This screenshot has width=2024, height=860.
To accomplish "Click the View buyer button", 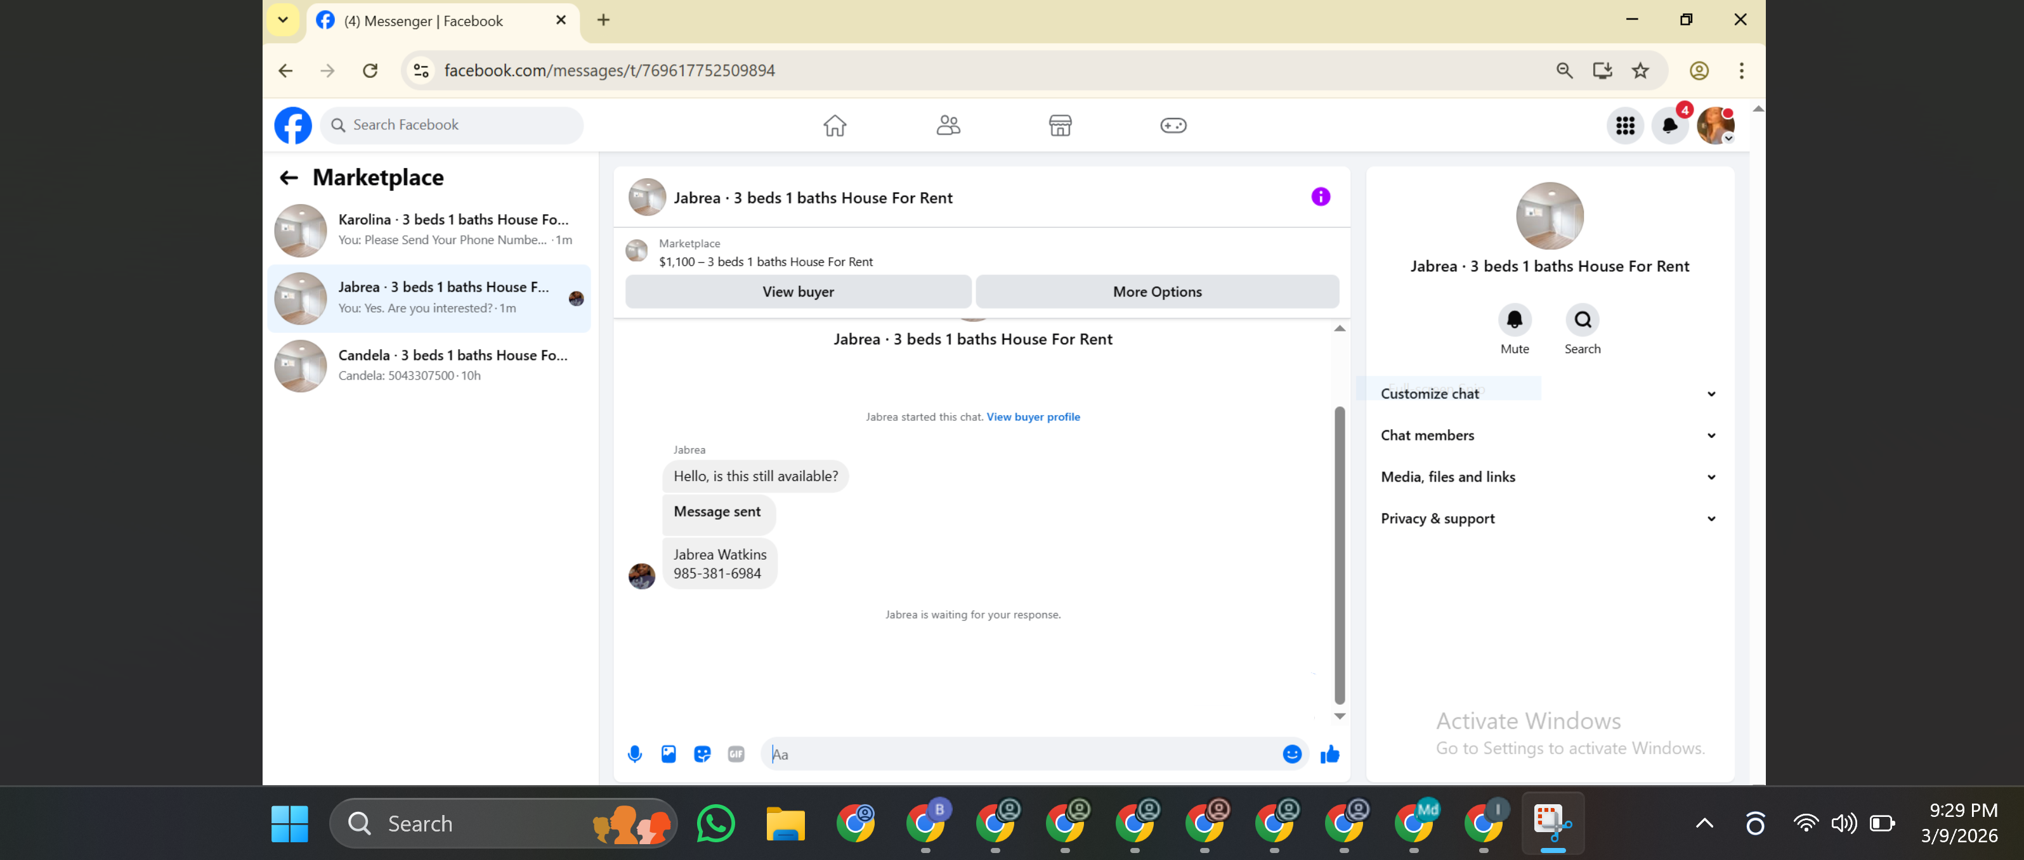I will click(797, 292).
